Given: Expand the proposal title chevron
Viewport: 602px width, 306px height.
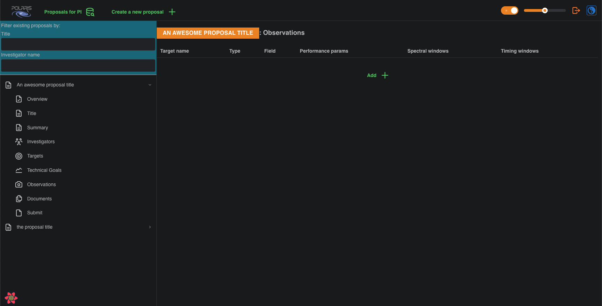Looking at the screenshot, I should click(x=150, y=227).
